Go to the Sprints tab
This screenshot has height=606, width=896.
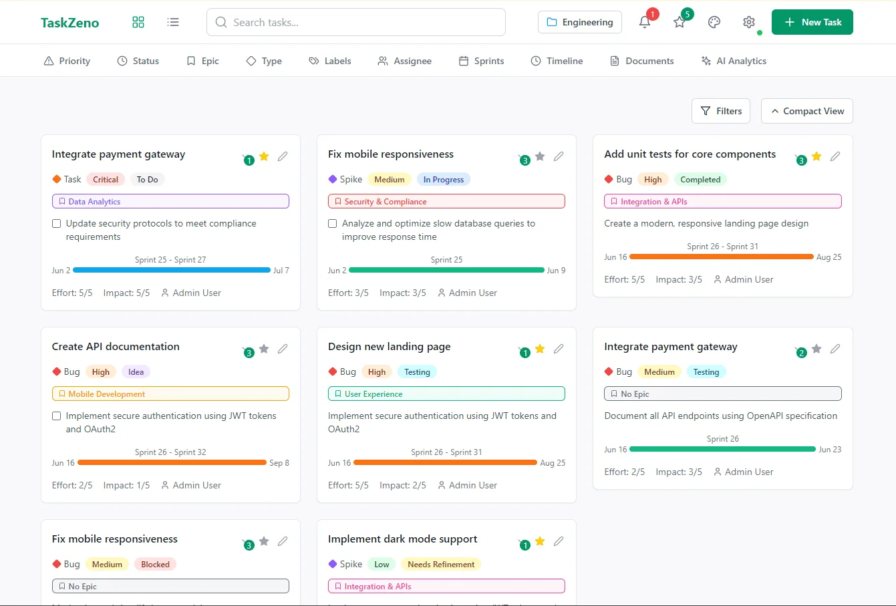481,61
